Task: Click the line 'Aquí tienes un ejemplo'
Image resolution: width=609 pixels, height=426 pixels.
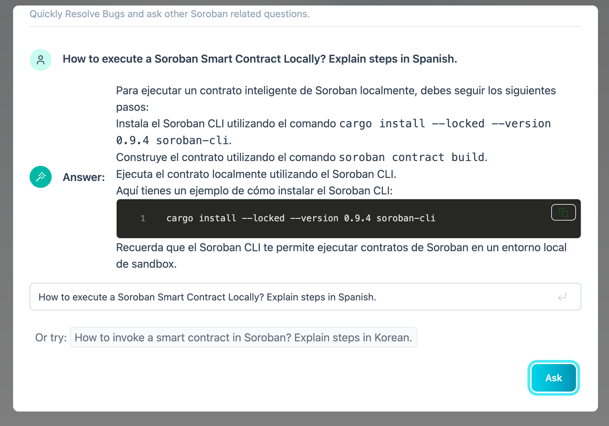Action: (x=254, y=191)
